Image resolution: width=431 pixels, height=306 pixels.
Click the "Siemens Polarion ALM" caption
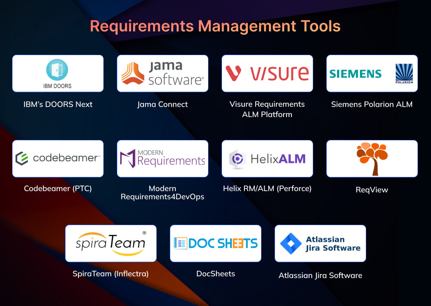372,104
